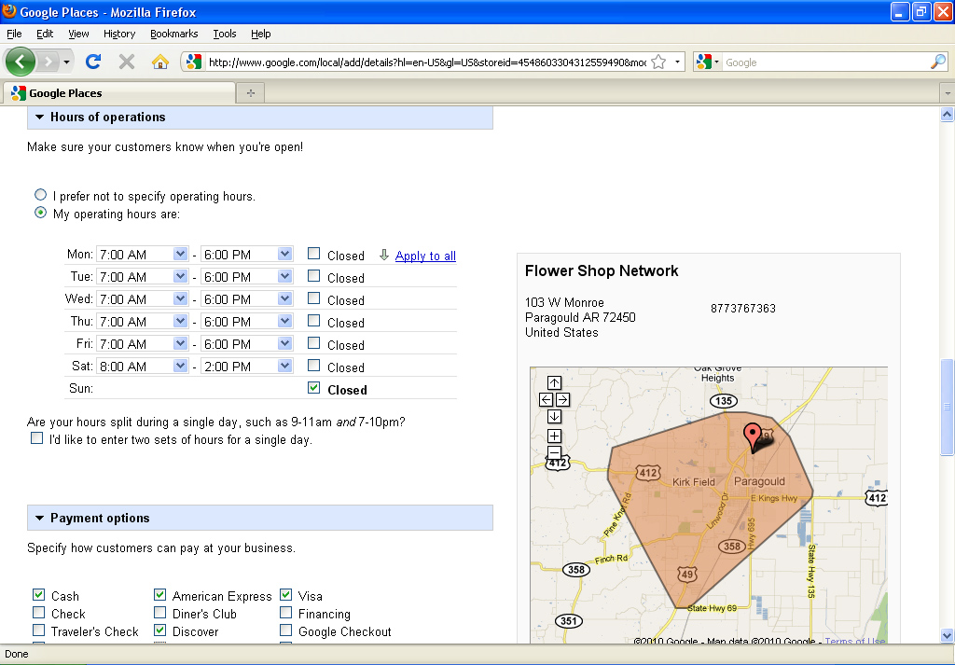This screenshot has height=665, width=955.
Task: Uncheck the Cash payment option
Action: pos(38,594)
